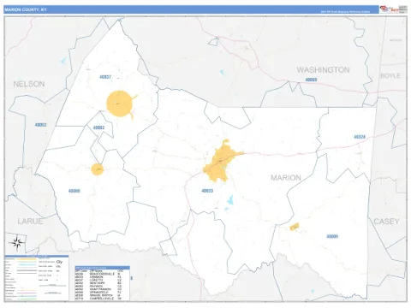Click the largest City label in legend

tap(59, 262)
